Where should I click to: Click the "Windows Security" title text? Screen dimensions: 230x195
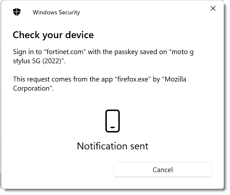(56, 12)
